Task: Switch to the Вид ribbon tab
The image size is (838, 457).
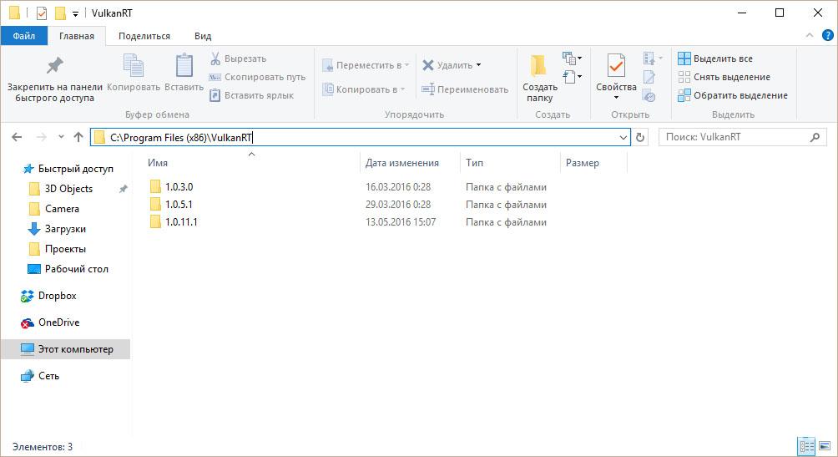Action: click(203, 36)
